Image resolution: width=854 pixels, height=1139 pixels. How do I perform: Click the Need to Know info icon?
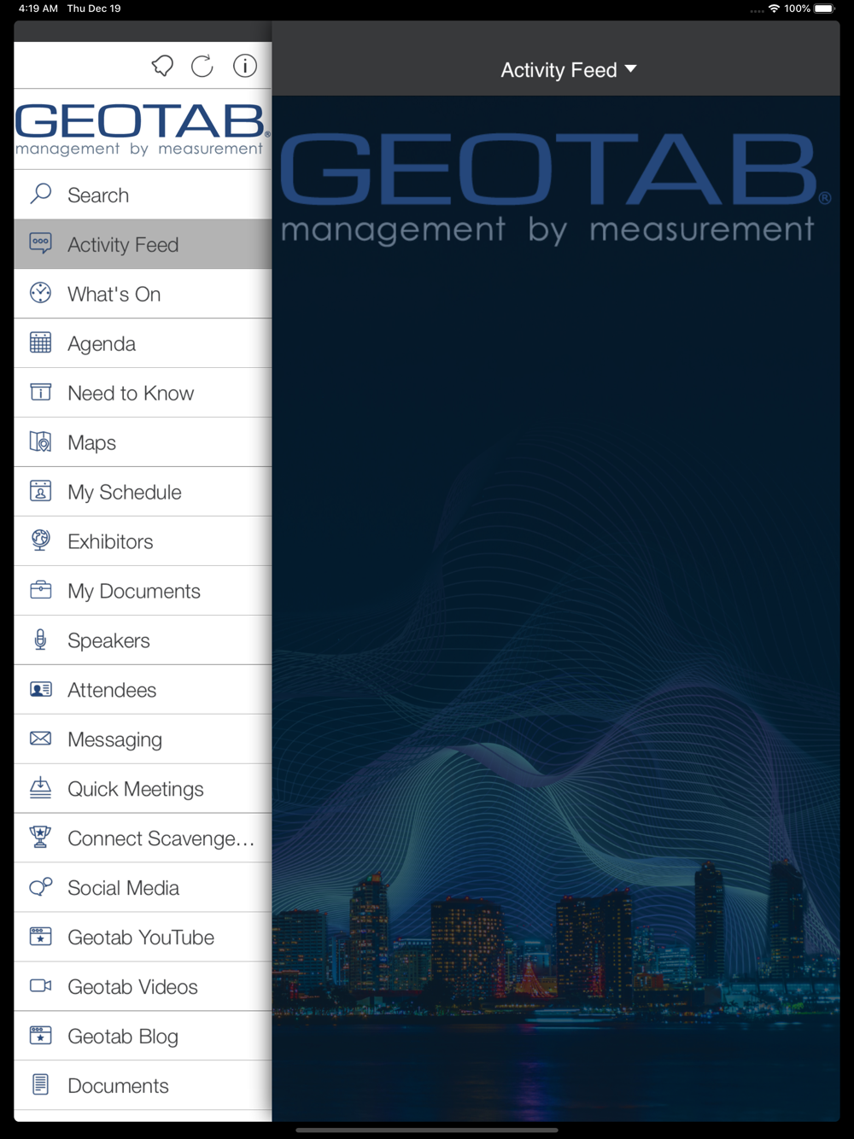pos(40,392)
